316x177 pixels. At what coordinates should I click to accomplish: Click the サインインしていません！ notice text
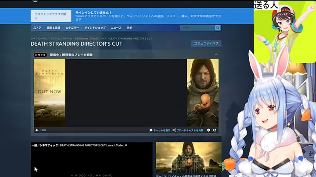(93, 13)
